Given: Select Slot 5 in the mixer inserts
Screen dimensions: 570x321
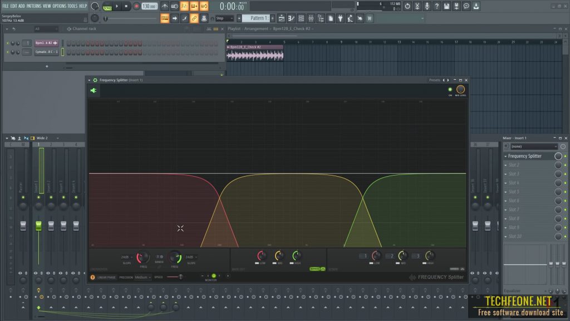Looking at the screenshot, I should 514,192.
